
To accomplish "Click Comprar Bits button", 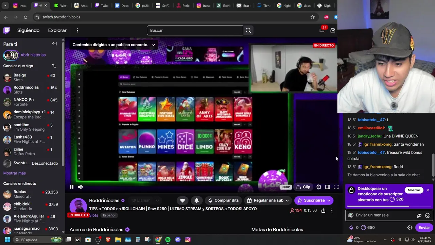I will [x=223, y=200].
